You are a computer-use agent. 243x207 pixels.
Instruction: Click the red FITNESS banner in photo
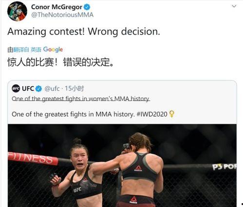pos(33,158)
